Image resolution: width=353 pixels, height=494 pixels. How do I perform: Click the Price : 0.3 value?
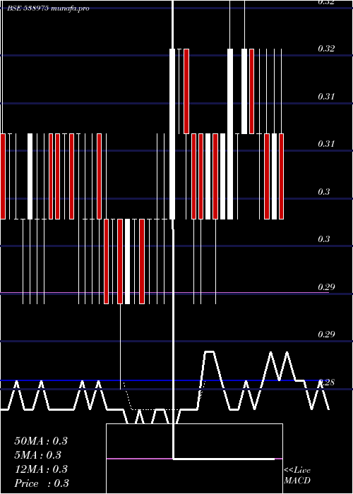tap(42, 483)
